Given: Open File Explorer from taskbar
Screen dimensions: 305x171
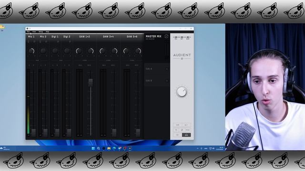Looking at the screenshot, I should pos(109,149).
